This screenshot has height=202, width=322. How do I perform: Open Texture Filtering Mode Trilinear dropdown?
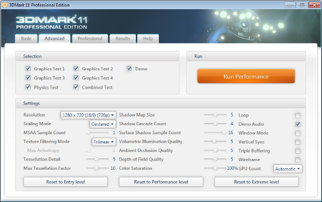[104, 142]
